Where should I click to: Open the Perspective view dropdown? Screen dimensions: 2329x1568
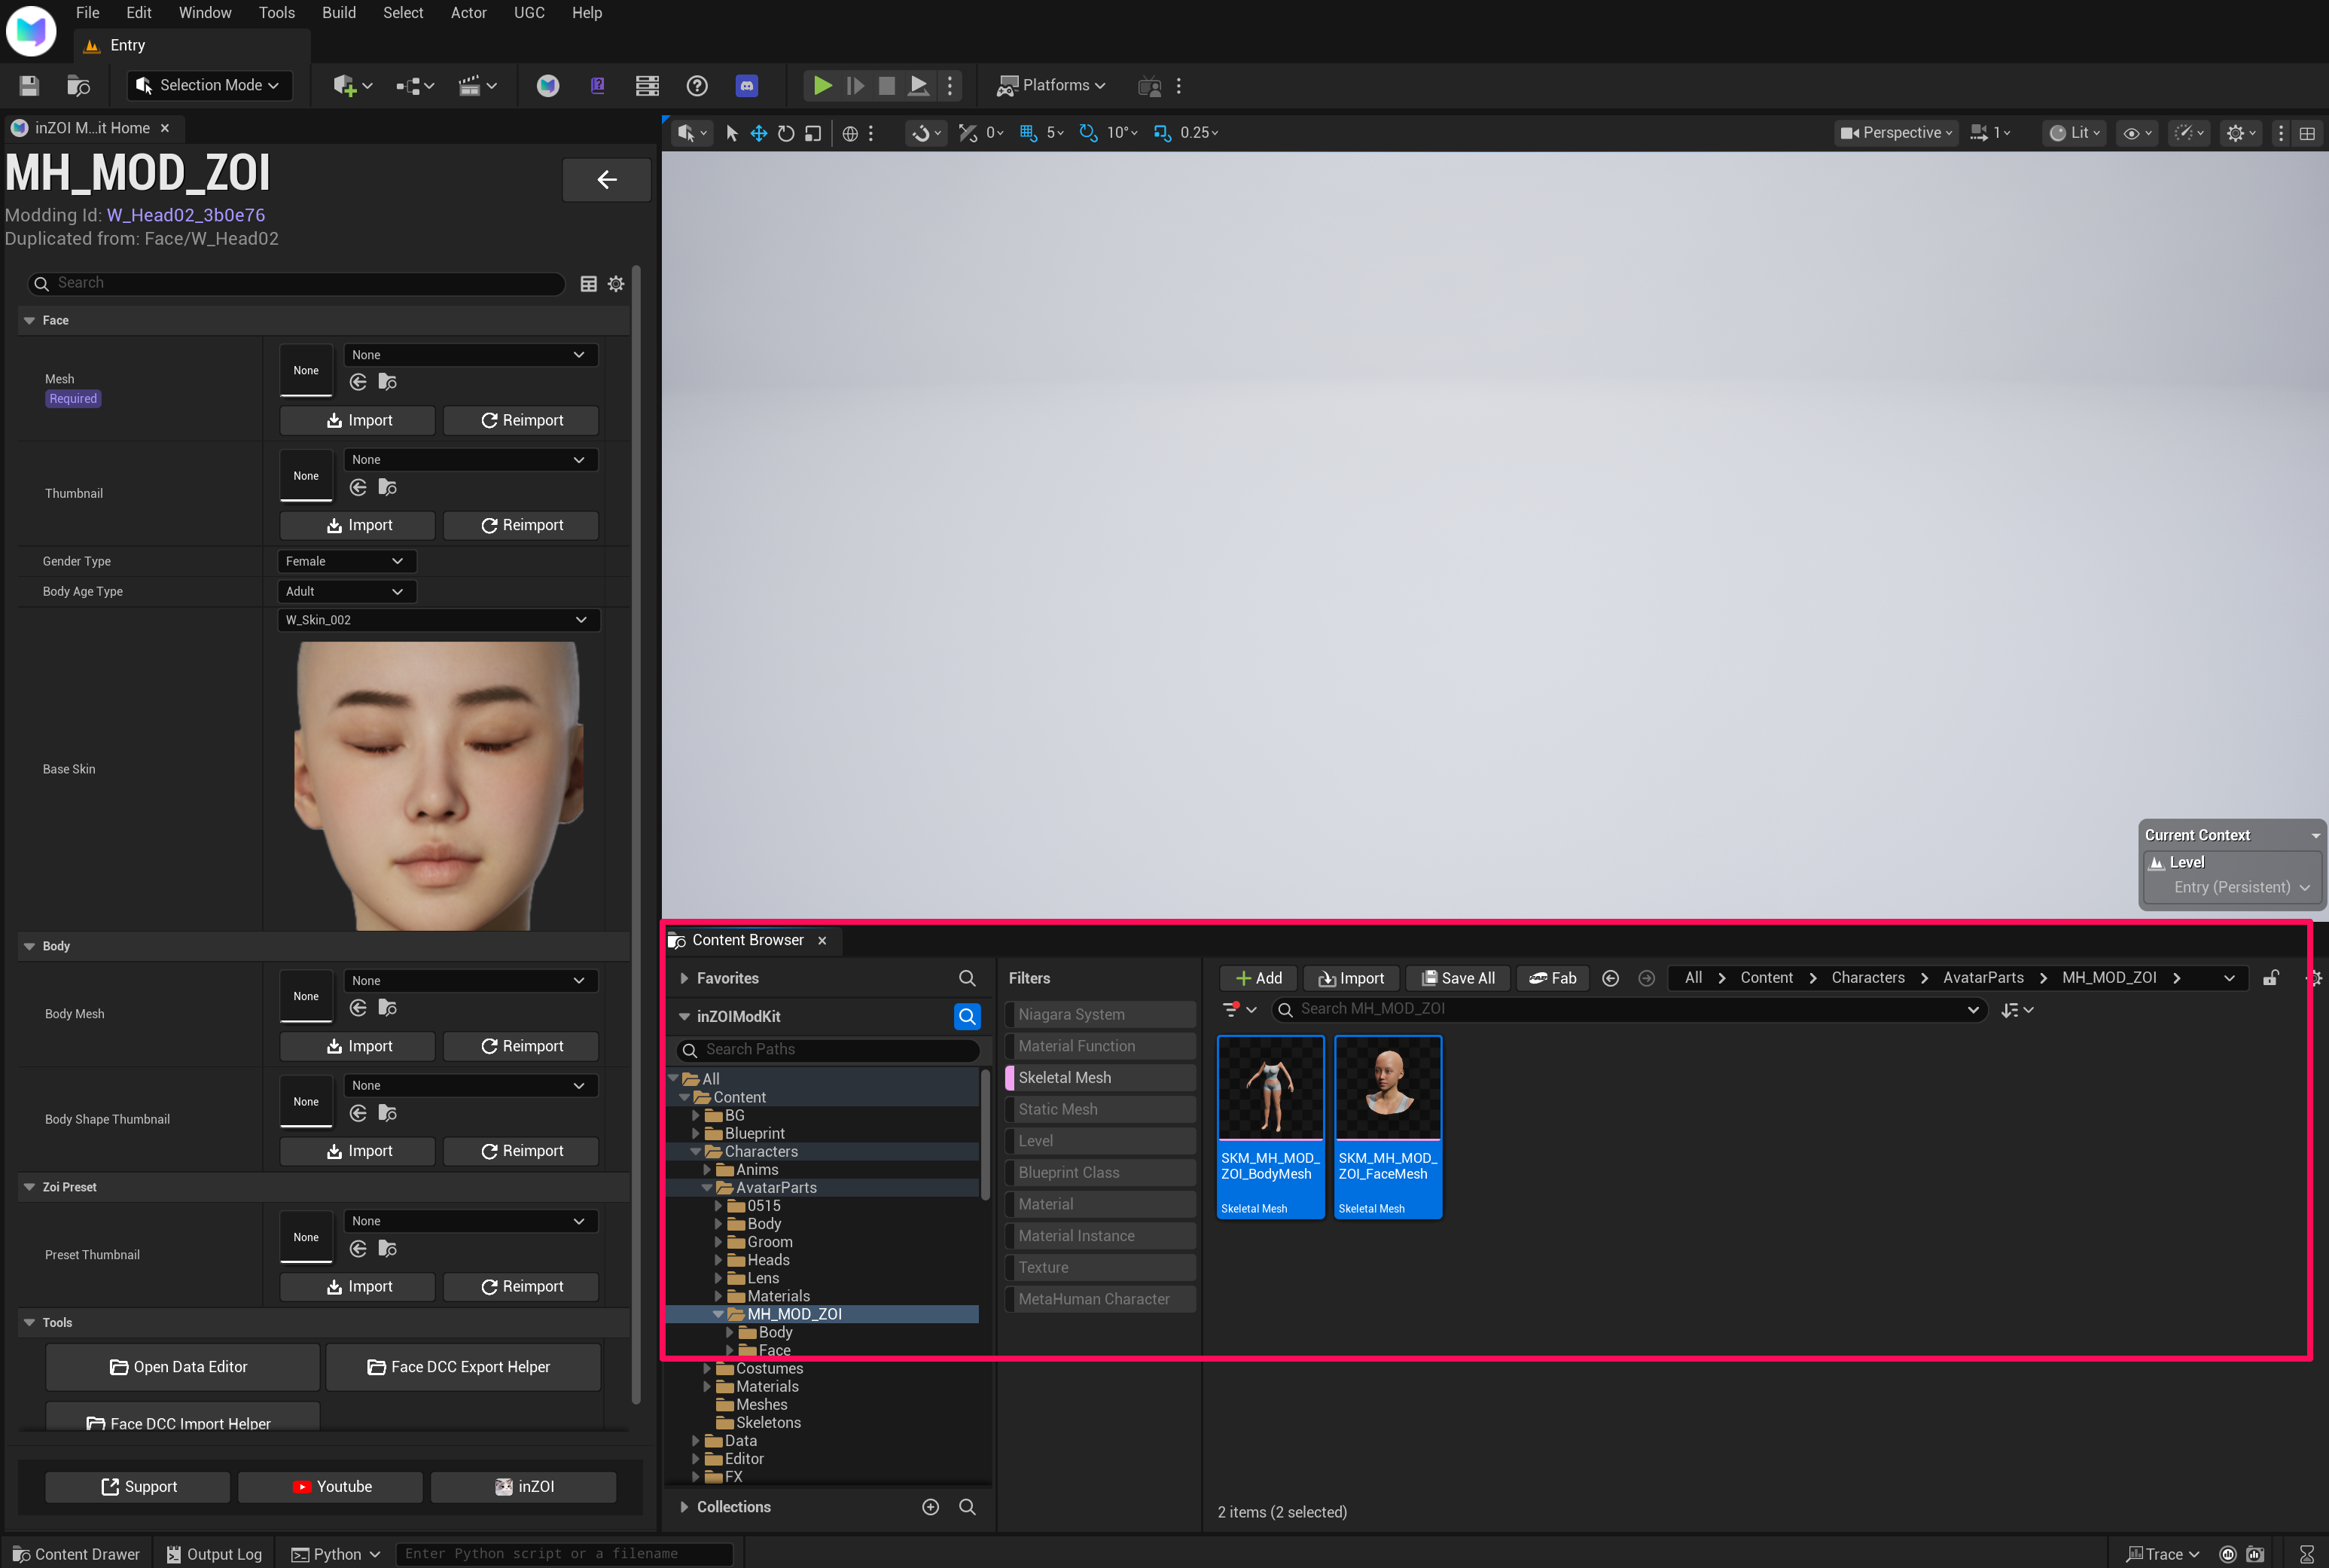coord(1895,133)
